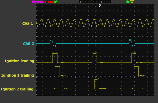The image size is (158, 103).
Task: Select the Ignition leading trace label
Action: coord(19,61)
